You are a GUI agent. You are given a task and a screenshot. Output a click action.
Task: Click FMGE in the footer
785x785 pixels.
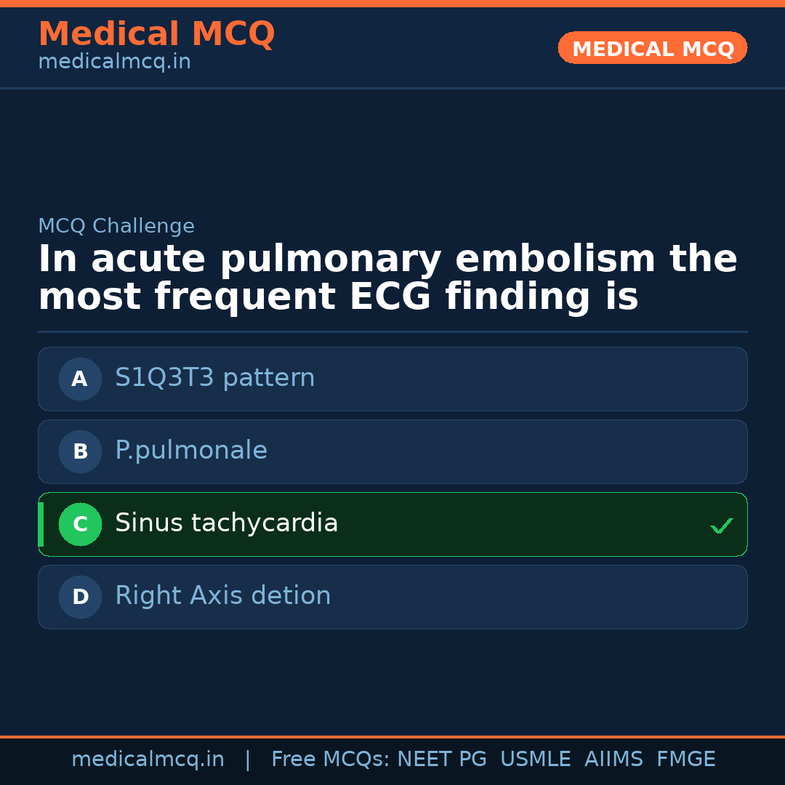pos(685,760)
